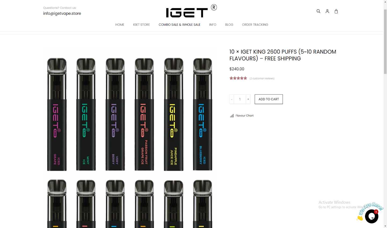Open the HOME menu item
This screenshot has height=228, width=387.
coord(120,25)
